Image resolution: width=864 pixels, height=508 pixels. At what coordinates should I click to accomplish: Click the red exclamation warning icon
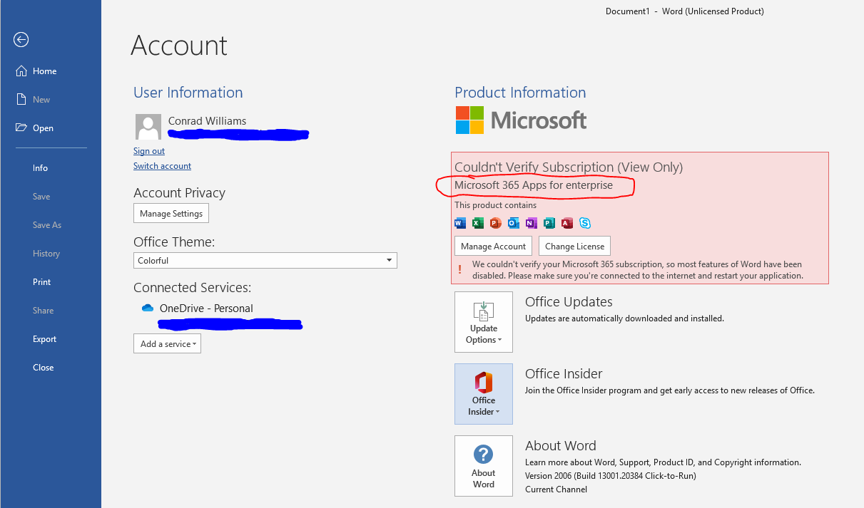point(460,270)
